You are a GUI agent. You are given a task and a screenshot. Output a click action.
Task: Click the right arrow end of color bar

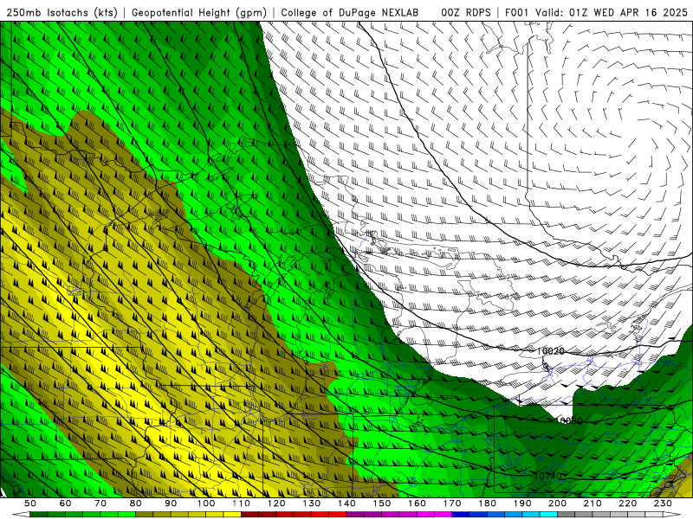pyautogui.click(x=672, y=514)
